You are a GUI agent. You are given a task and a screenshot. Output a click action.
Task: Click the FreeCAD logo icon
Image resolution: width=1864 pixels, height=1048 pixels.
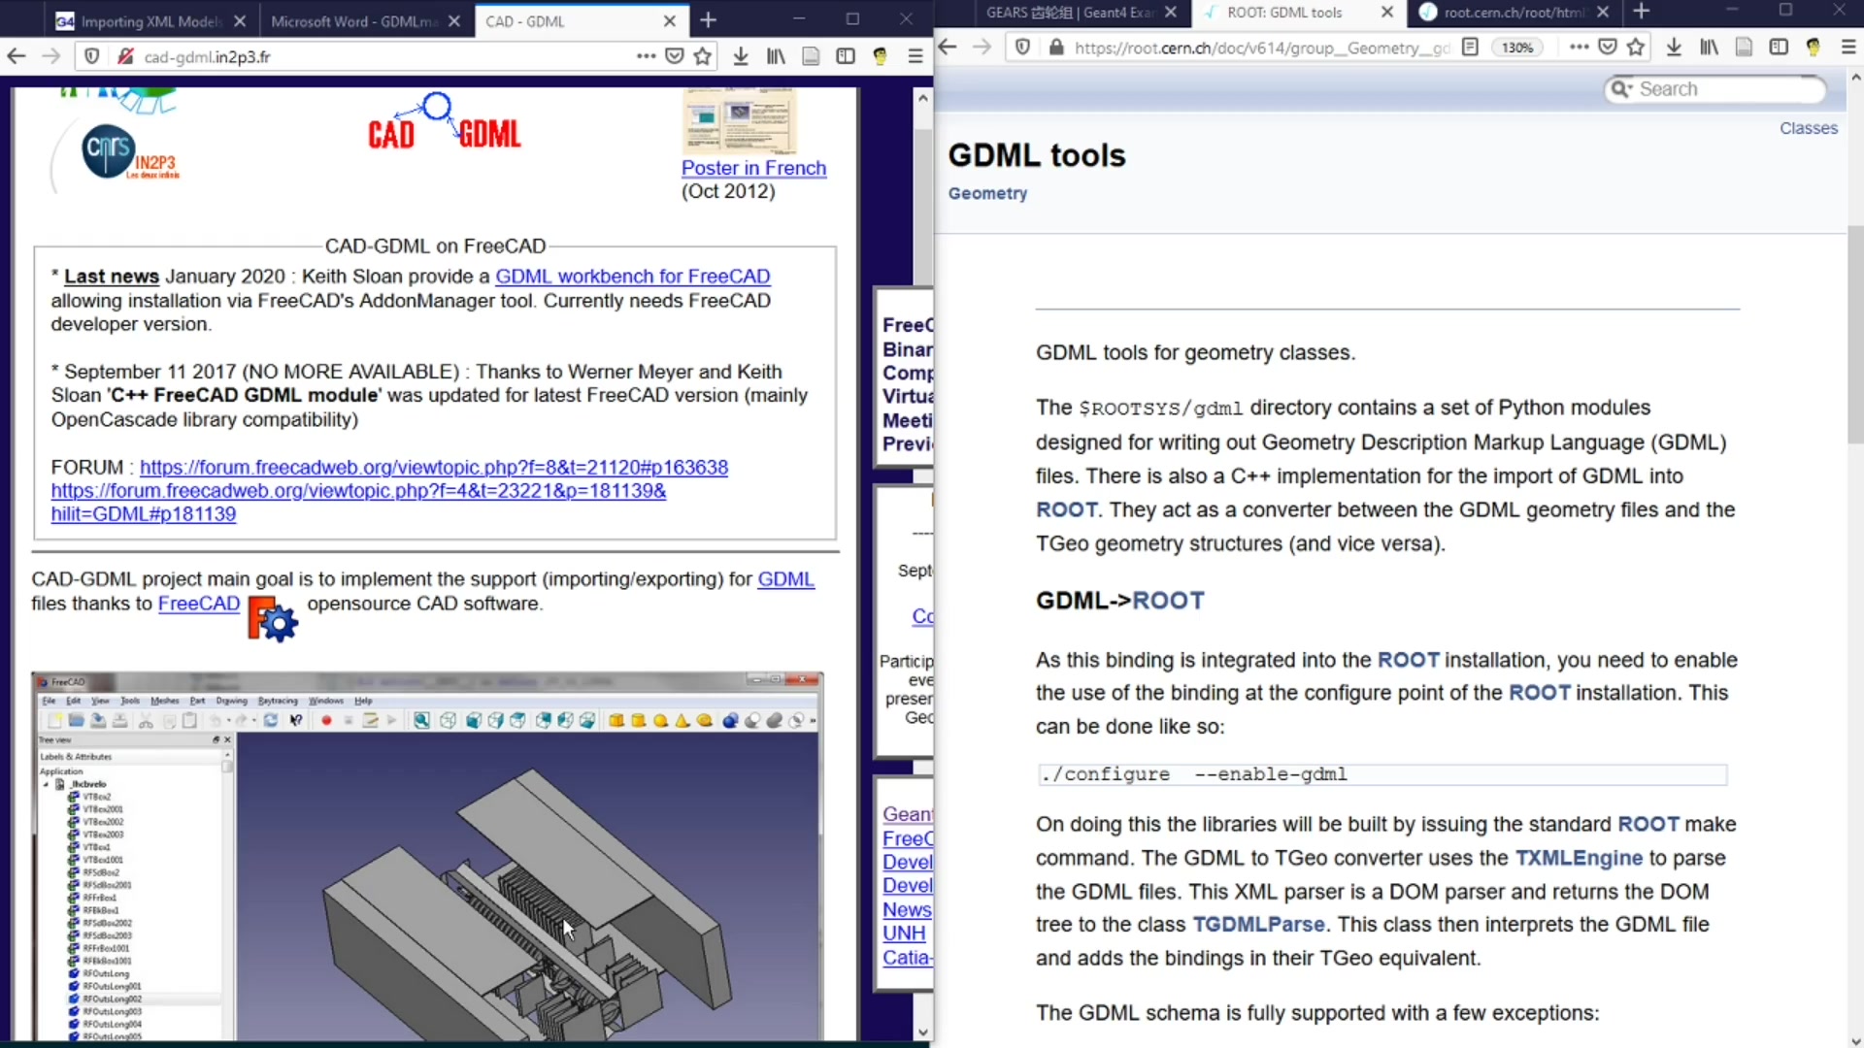coord(273,618)
